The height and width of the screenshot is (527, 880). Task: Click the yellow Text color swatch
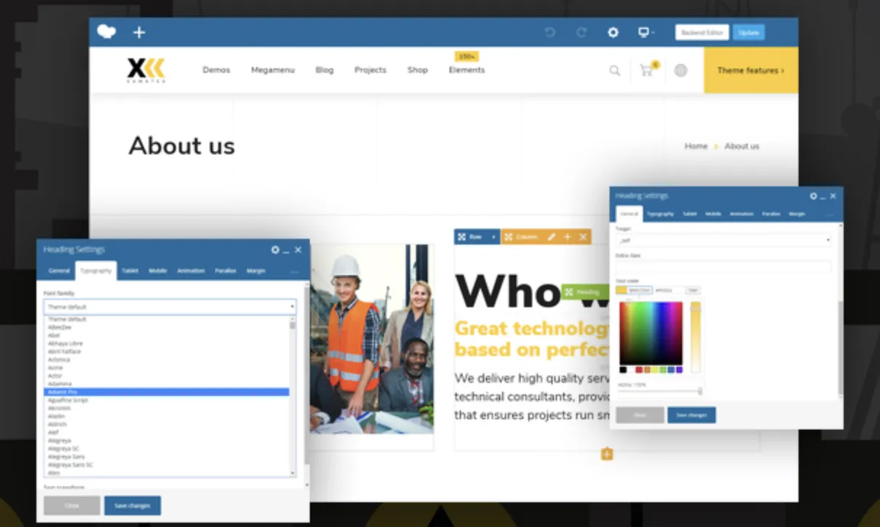pyautogui.click(x=621, y=290)
